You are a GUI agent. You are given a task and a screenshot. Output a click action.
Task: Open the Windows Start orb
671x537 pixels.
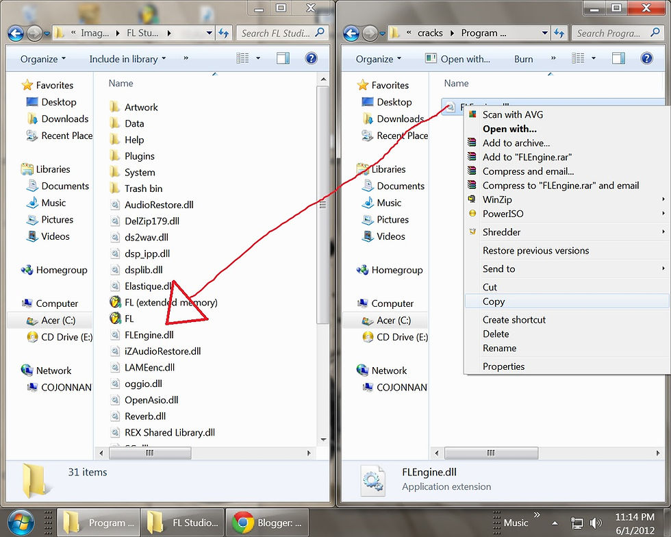point(20,522)
